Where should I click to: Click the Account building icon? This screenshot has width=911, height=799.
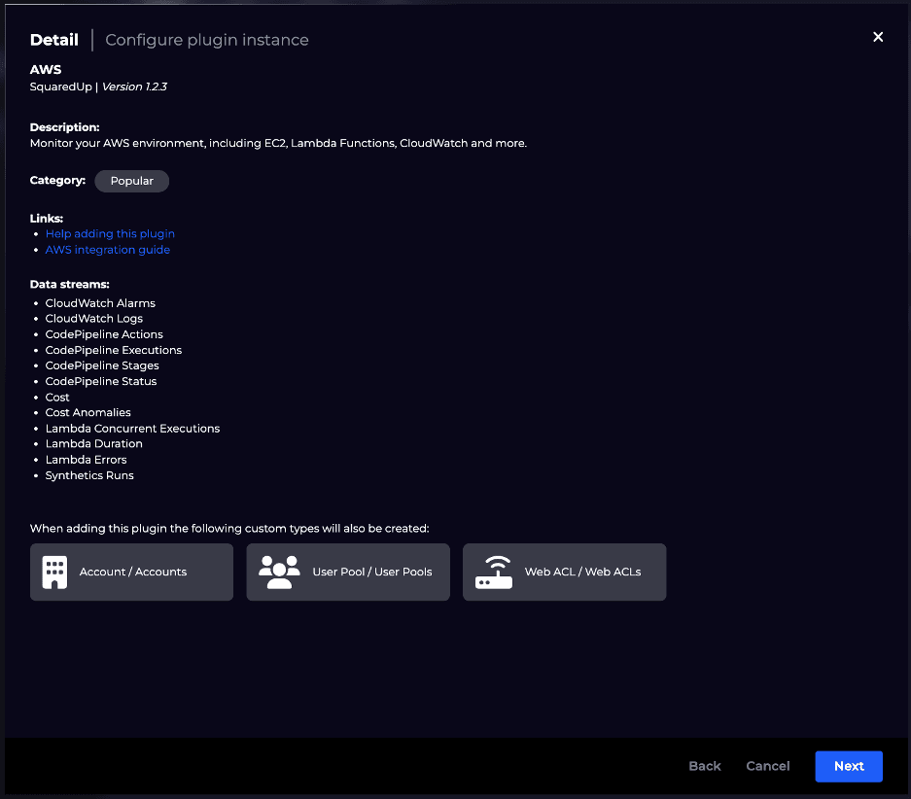[x=54, y=572]
